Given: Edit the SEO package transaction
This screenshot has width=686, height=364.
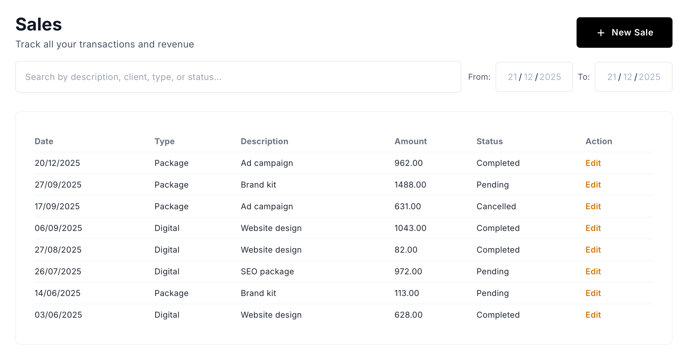Looking at the screenshot, I should coord(593,271).
